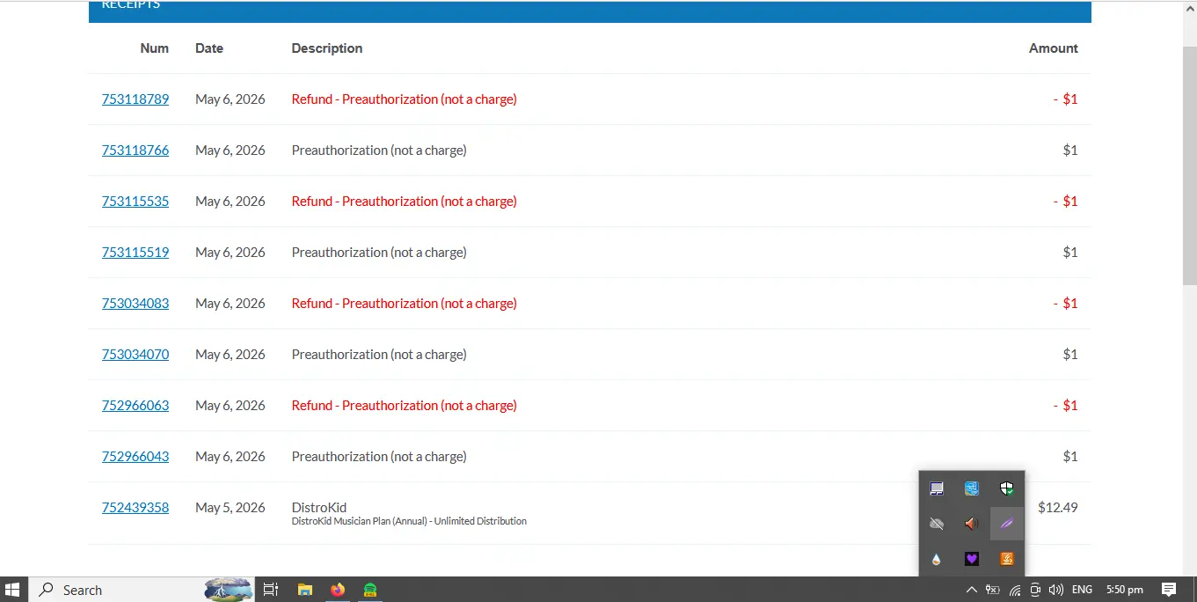The image size is (1197, 602).
Task: Click the storm search highlight image
Action: click(229, 590)
